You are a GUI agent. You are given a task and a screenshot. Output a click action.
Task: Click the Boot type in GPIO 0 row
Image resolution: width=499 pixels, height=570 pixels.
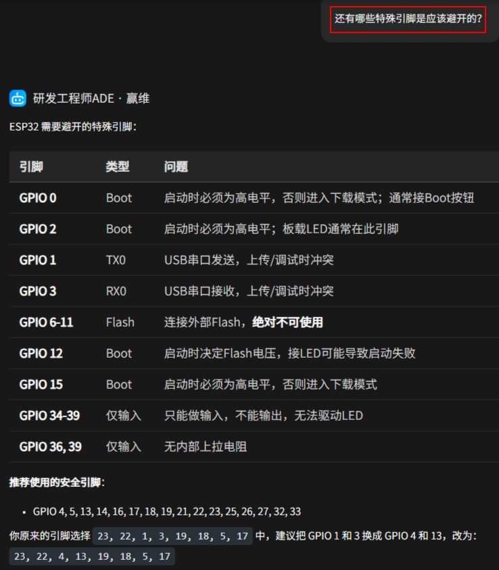119,198
